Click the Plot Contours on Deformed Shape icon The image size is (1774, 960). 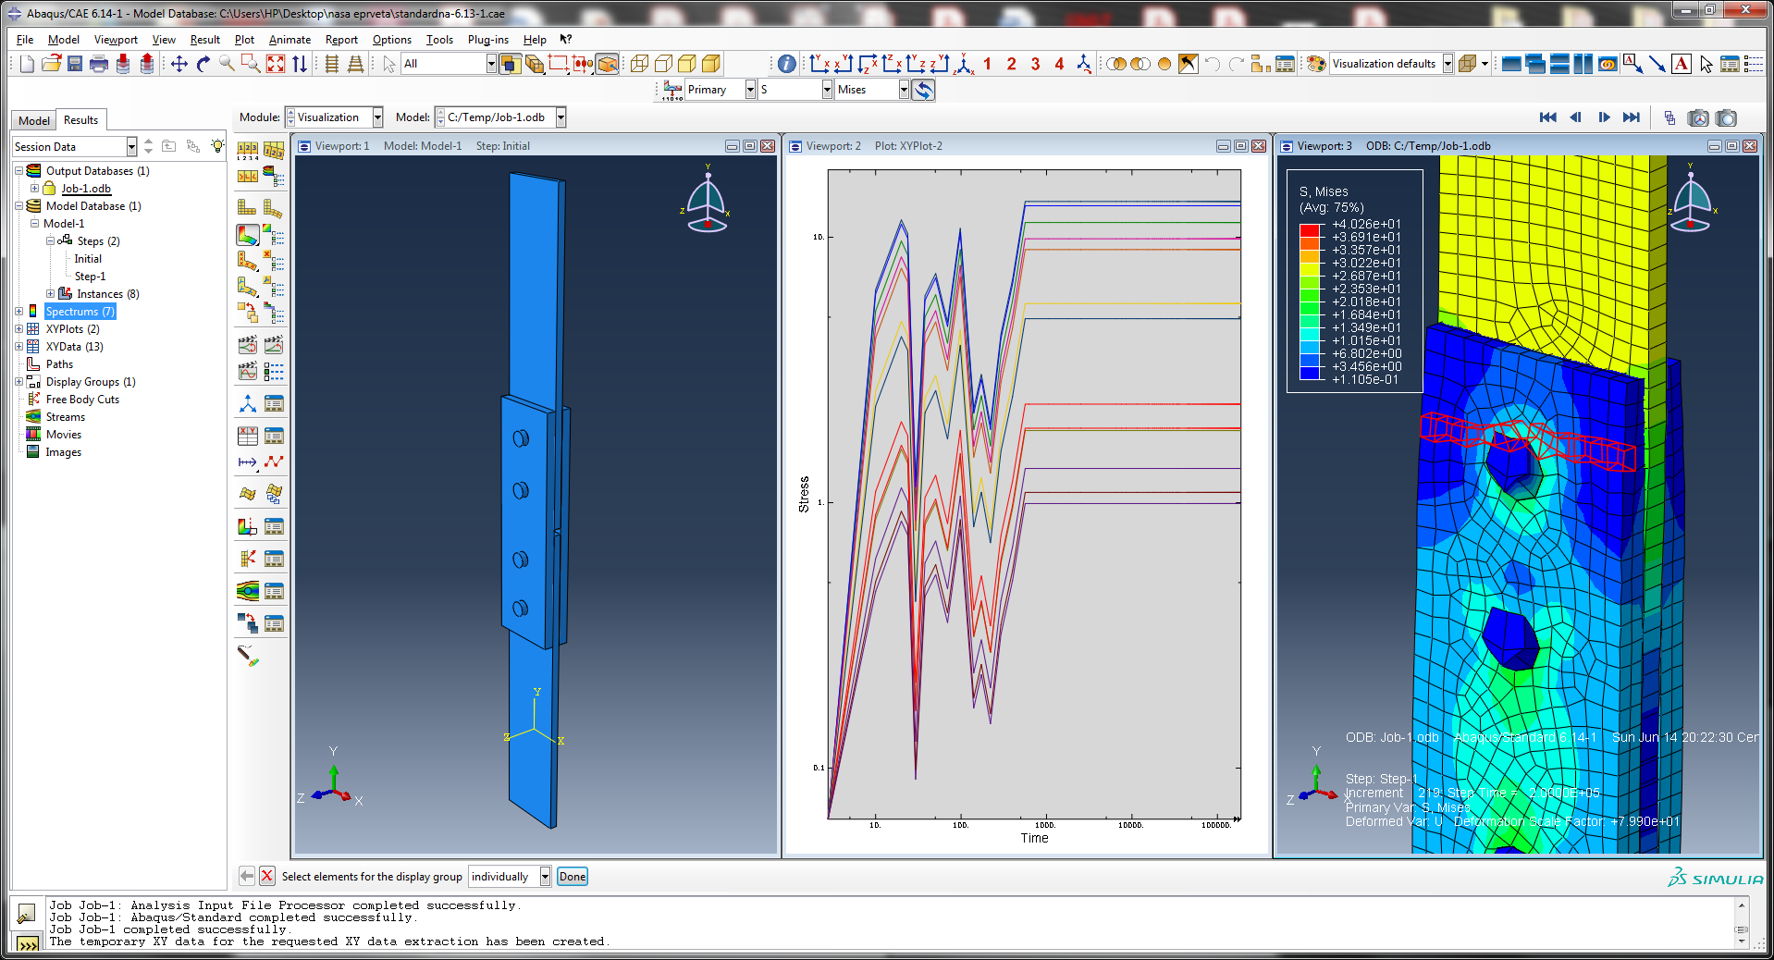[x=247, y=235]
